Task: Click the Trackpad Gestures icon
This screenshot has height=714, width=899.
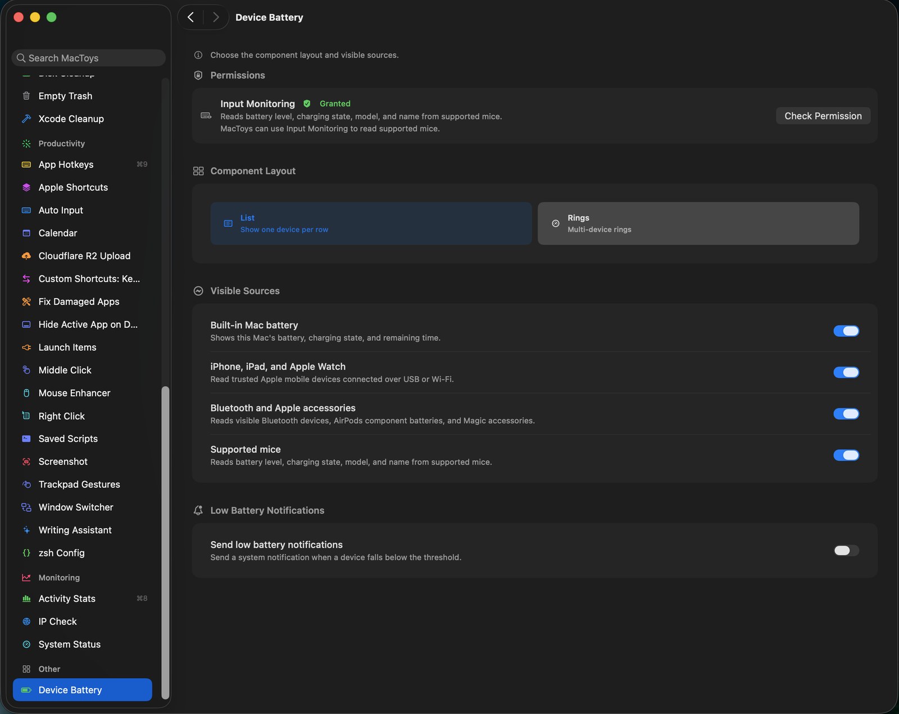Action: click(x=26, y=484)
